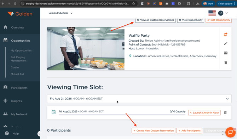Click the share icon on Waffle Party card
Screen dimensions: 237x139
[226, 34]
